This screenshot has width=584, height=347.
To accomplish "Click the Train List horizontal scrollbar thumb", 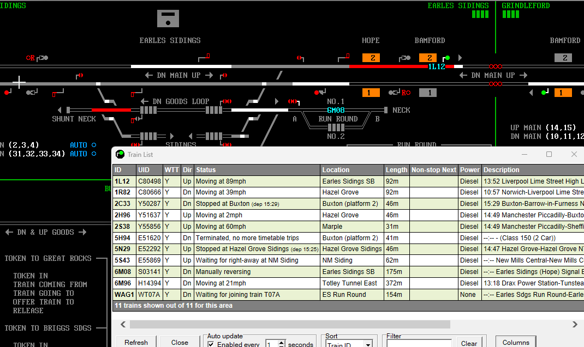I will coord(290,324).
